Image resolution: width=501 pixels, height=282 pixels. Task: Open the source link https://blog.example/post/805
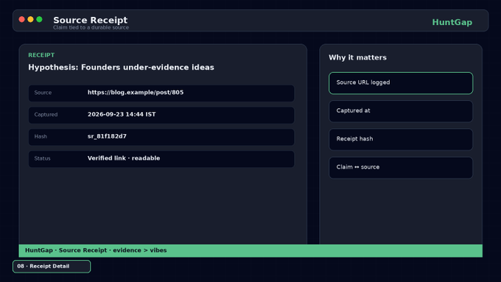(x=136, y=92)
